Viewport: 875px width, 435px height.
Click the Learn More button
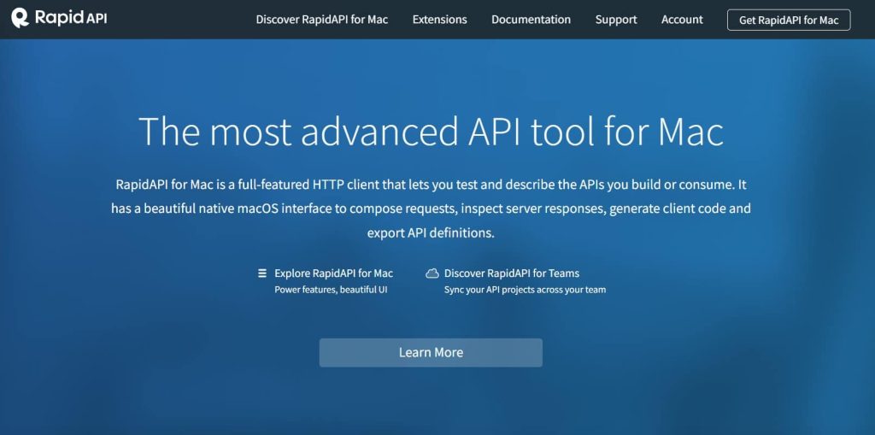point(431,352)
